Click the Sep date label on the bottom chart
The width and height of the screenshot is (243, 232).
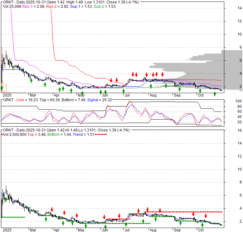click(177, 230)
